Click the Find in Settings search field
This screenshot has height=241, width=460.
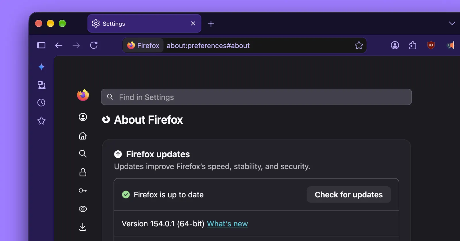pos(256,97)
